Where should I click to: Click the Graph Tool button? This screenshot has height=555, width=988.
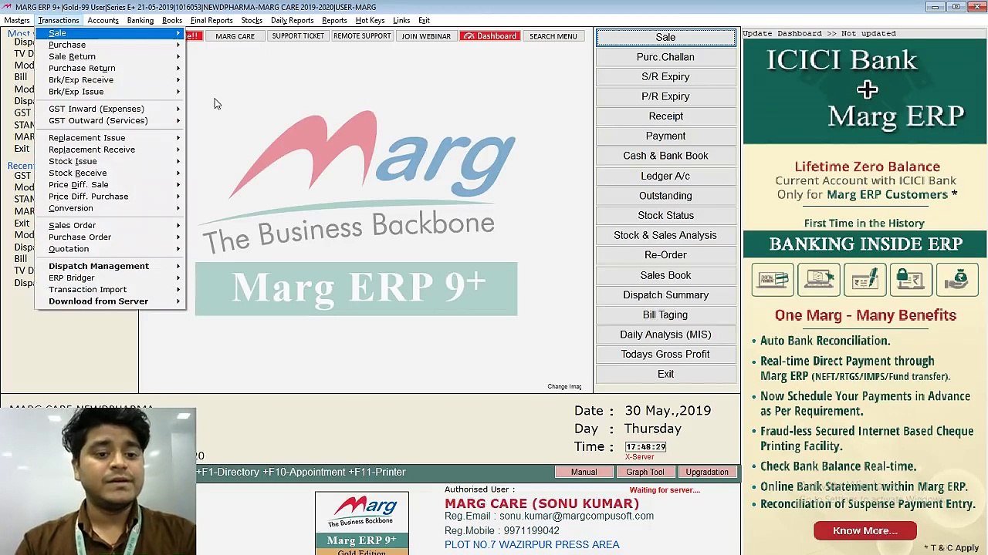coord(645,472)
